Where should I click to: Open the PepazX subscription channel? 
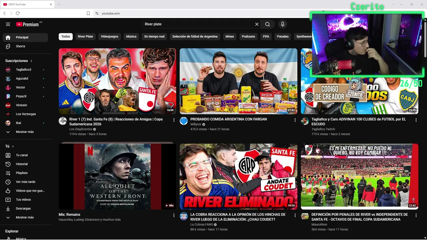point(25,96)
